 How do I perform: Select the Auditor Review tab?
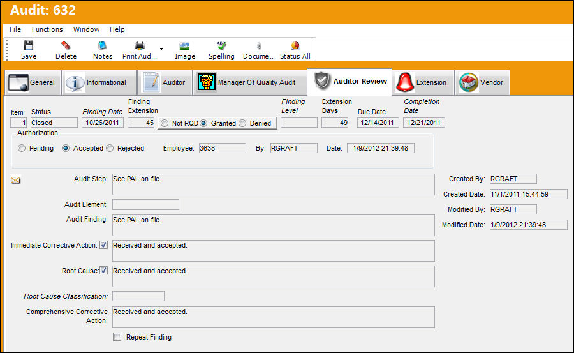point(350,81)
